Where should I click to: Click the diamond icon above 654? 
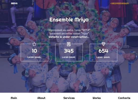point(103,44)
